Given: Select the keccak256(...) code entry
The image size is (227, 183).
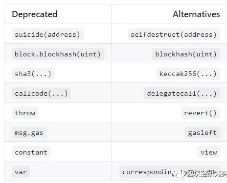Looking at the screenshot, I should [x=188, y=74].
